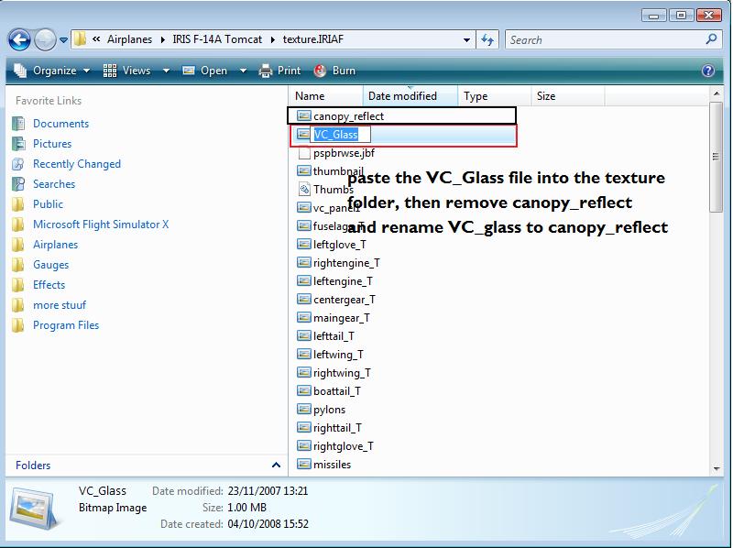Sort by Type column header
This screenshot has width=733, height=548.
[x=494, y=96]
